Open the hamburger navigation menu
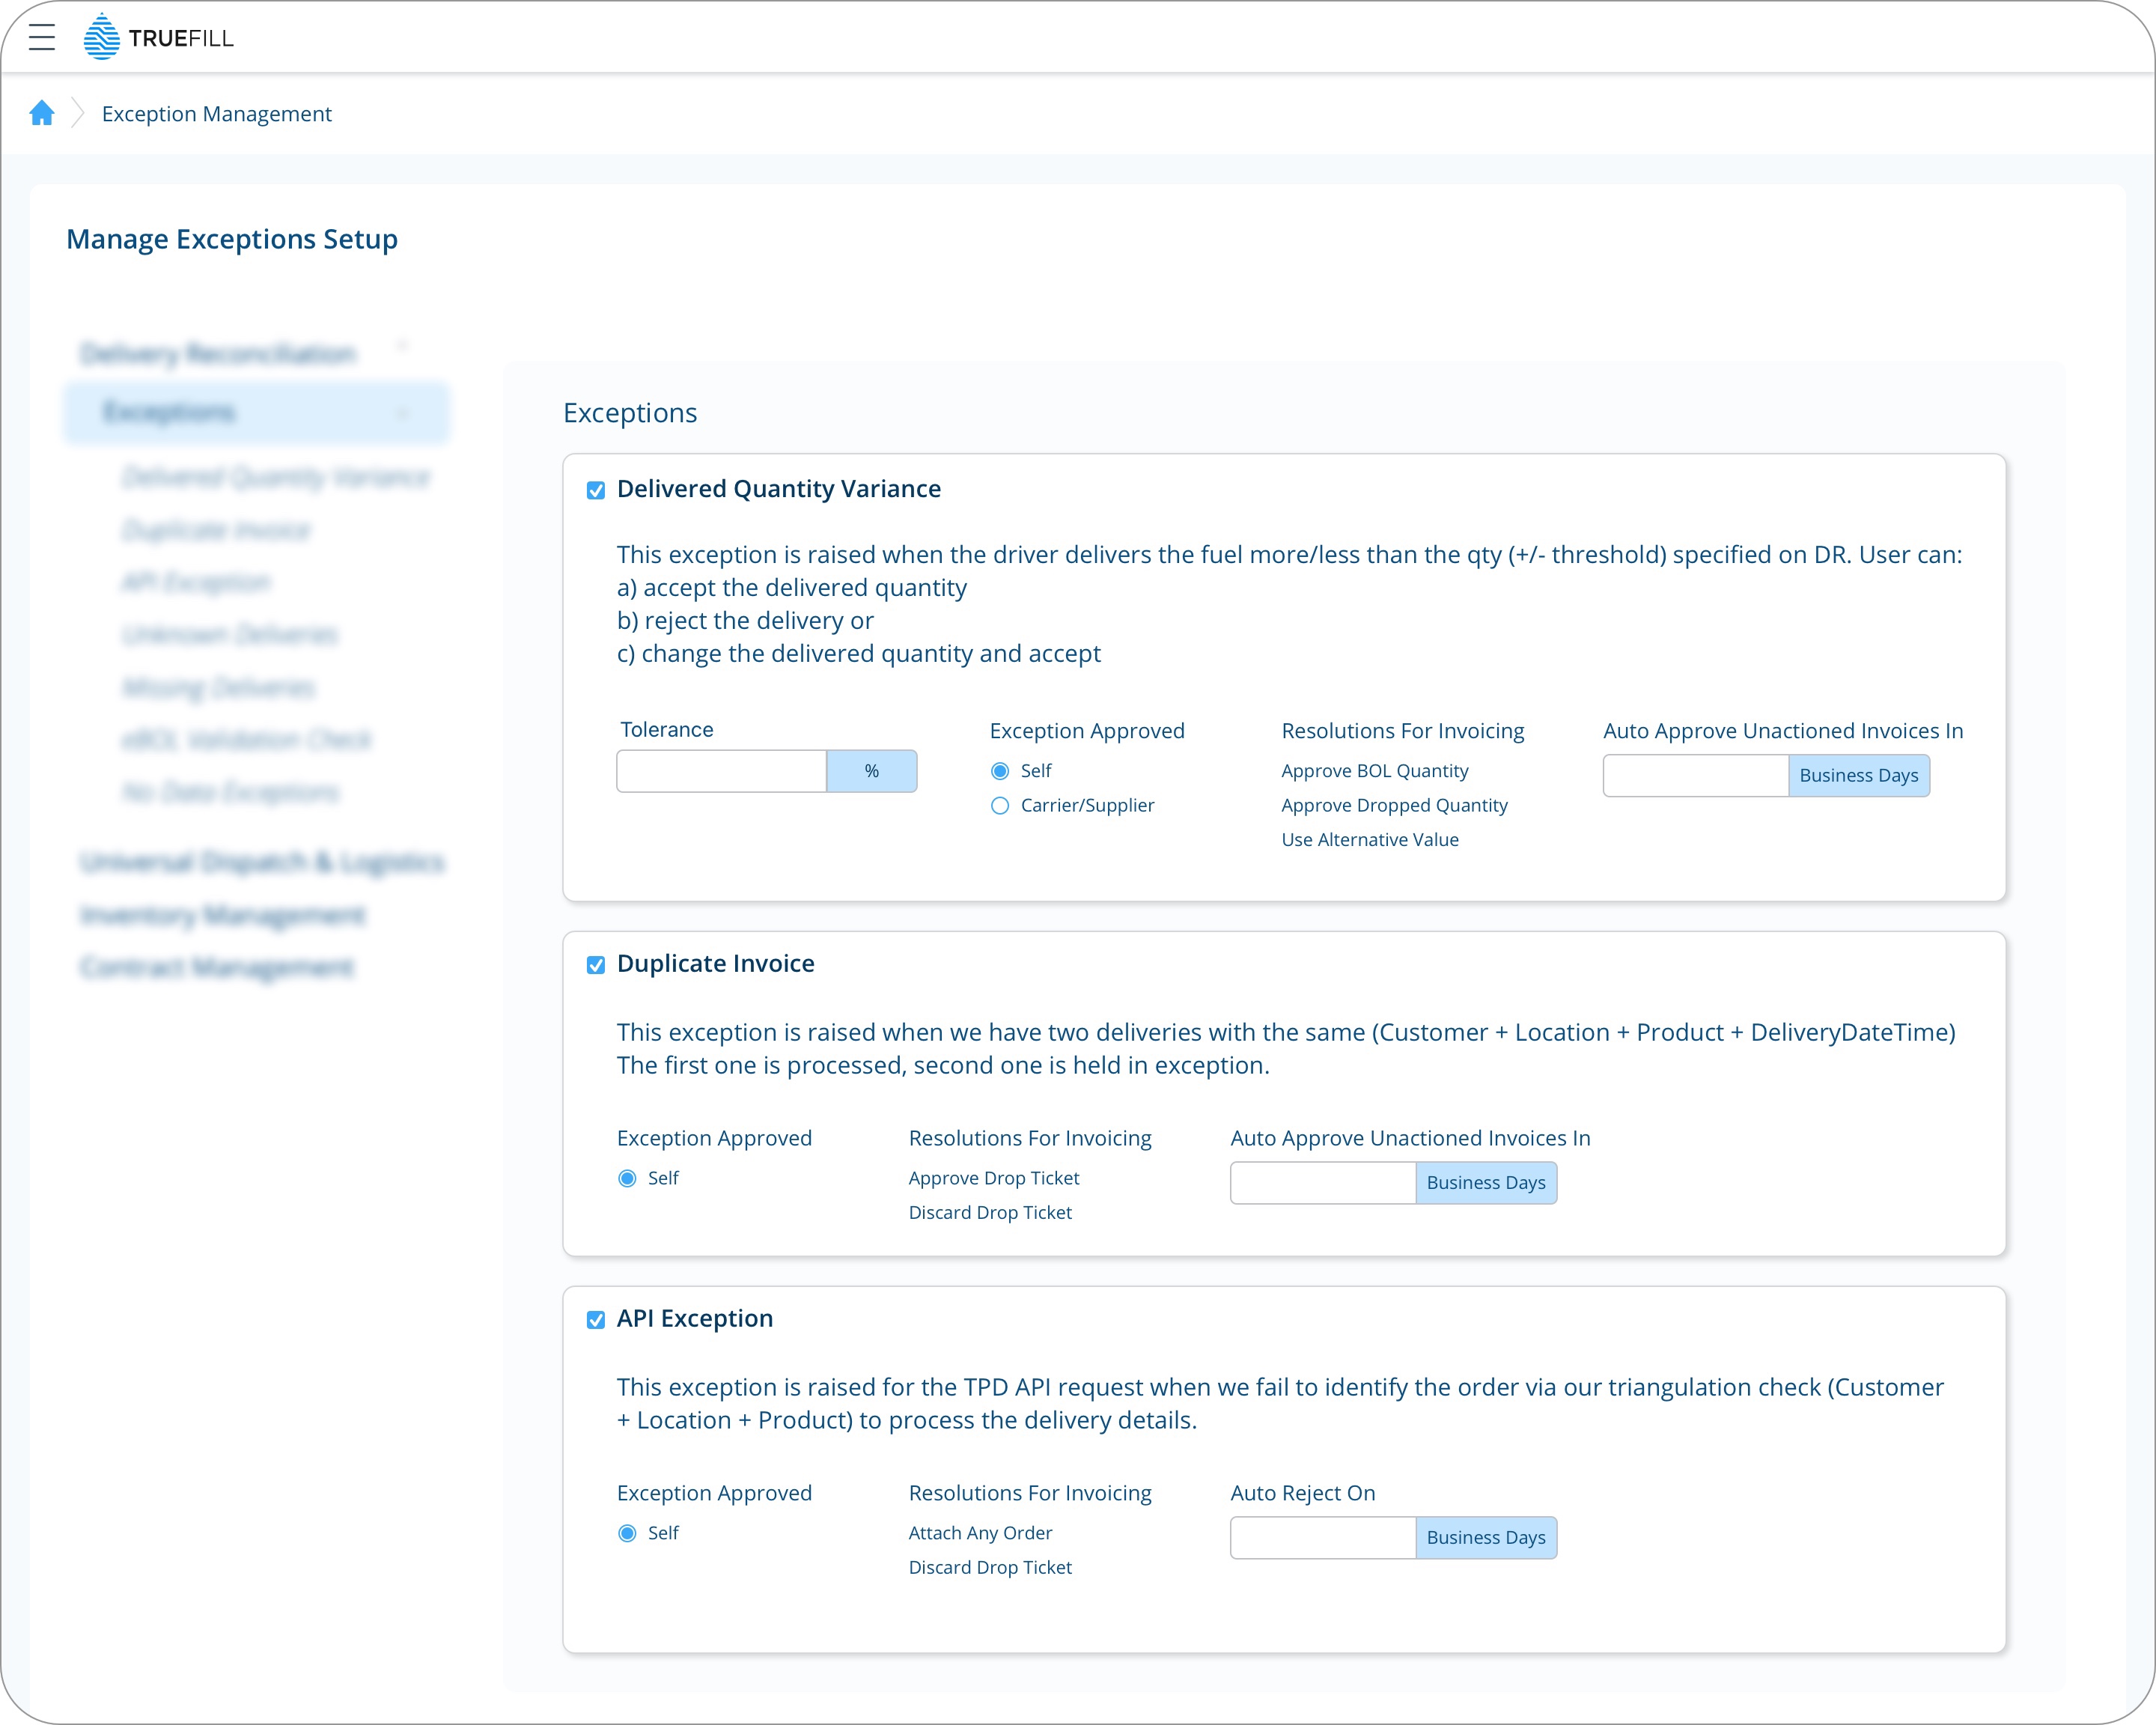Screen dimensions: 2156x1725 pos(42,37)
